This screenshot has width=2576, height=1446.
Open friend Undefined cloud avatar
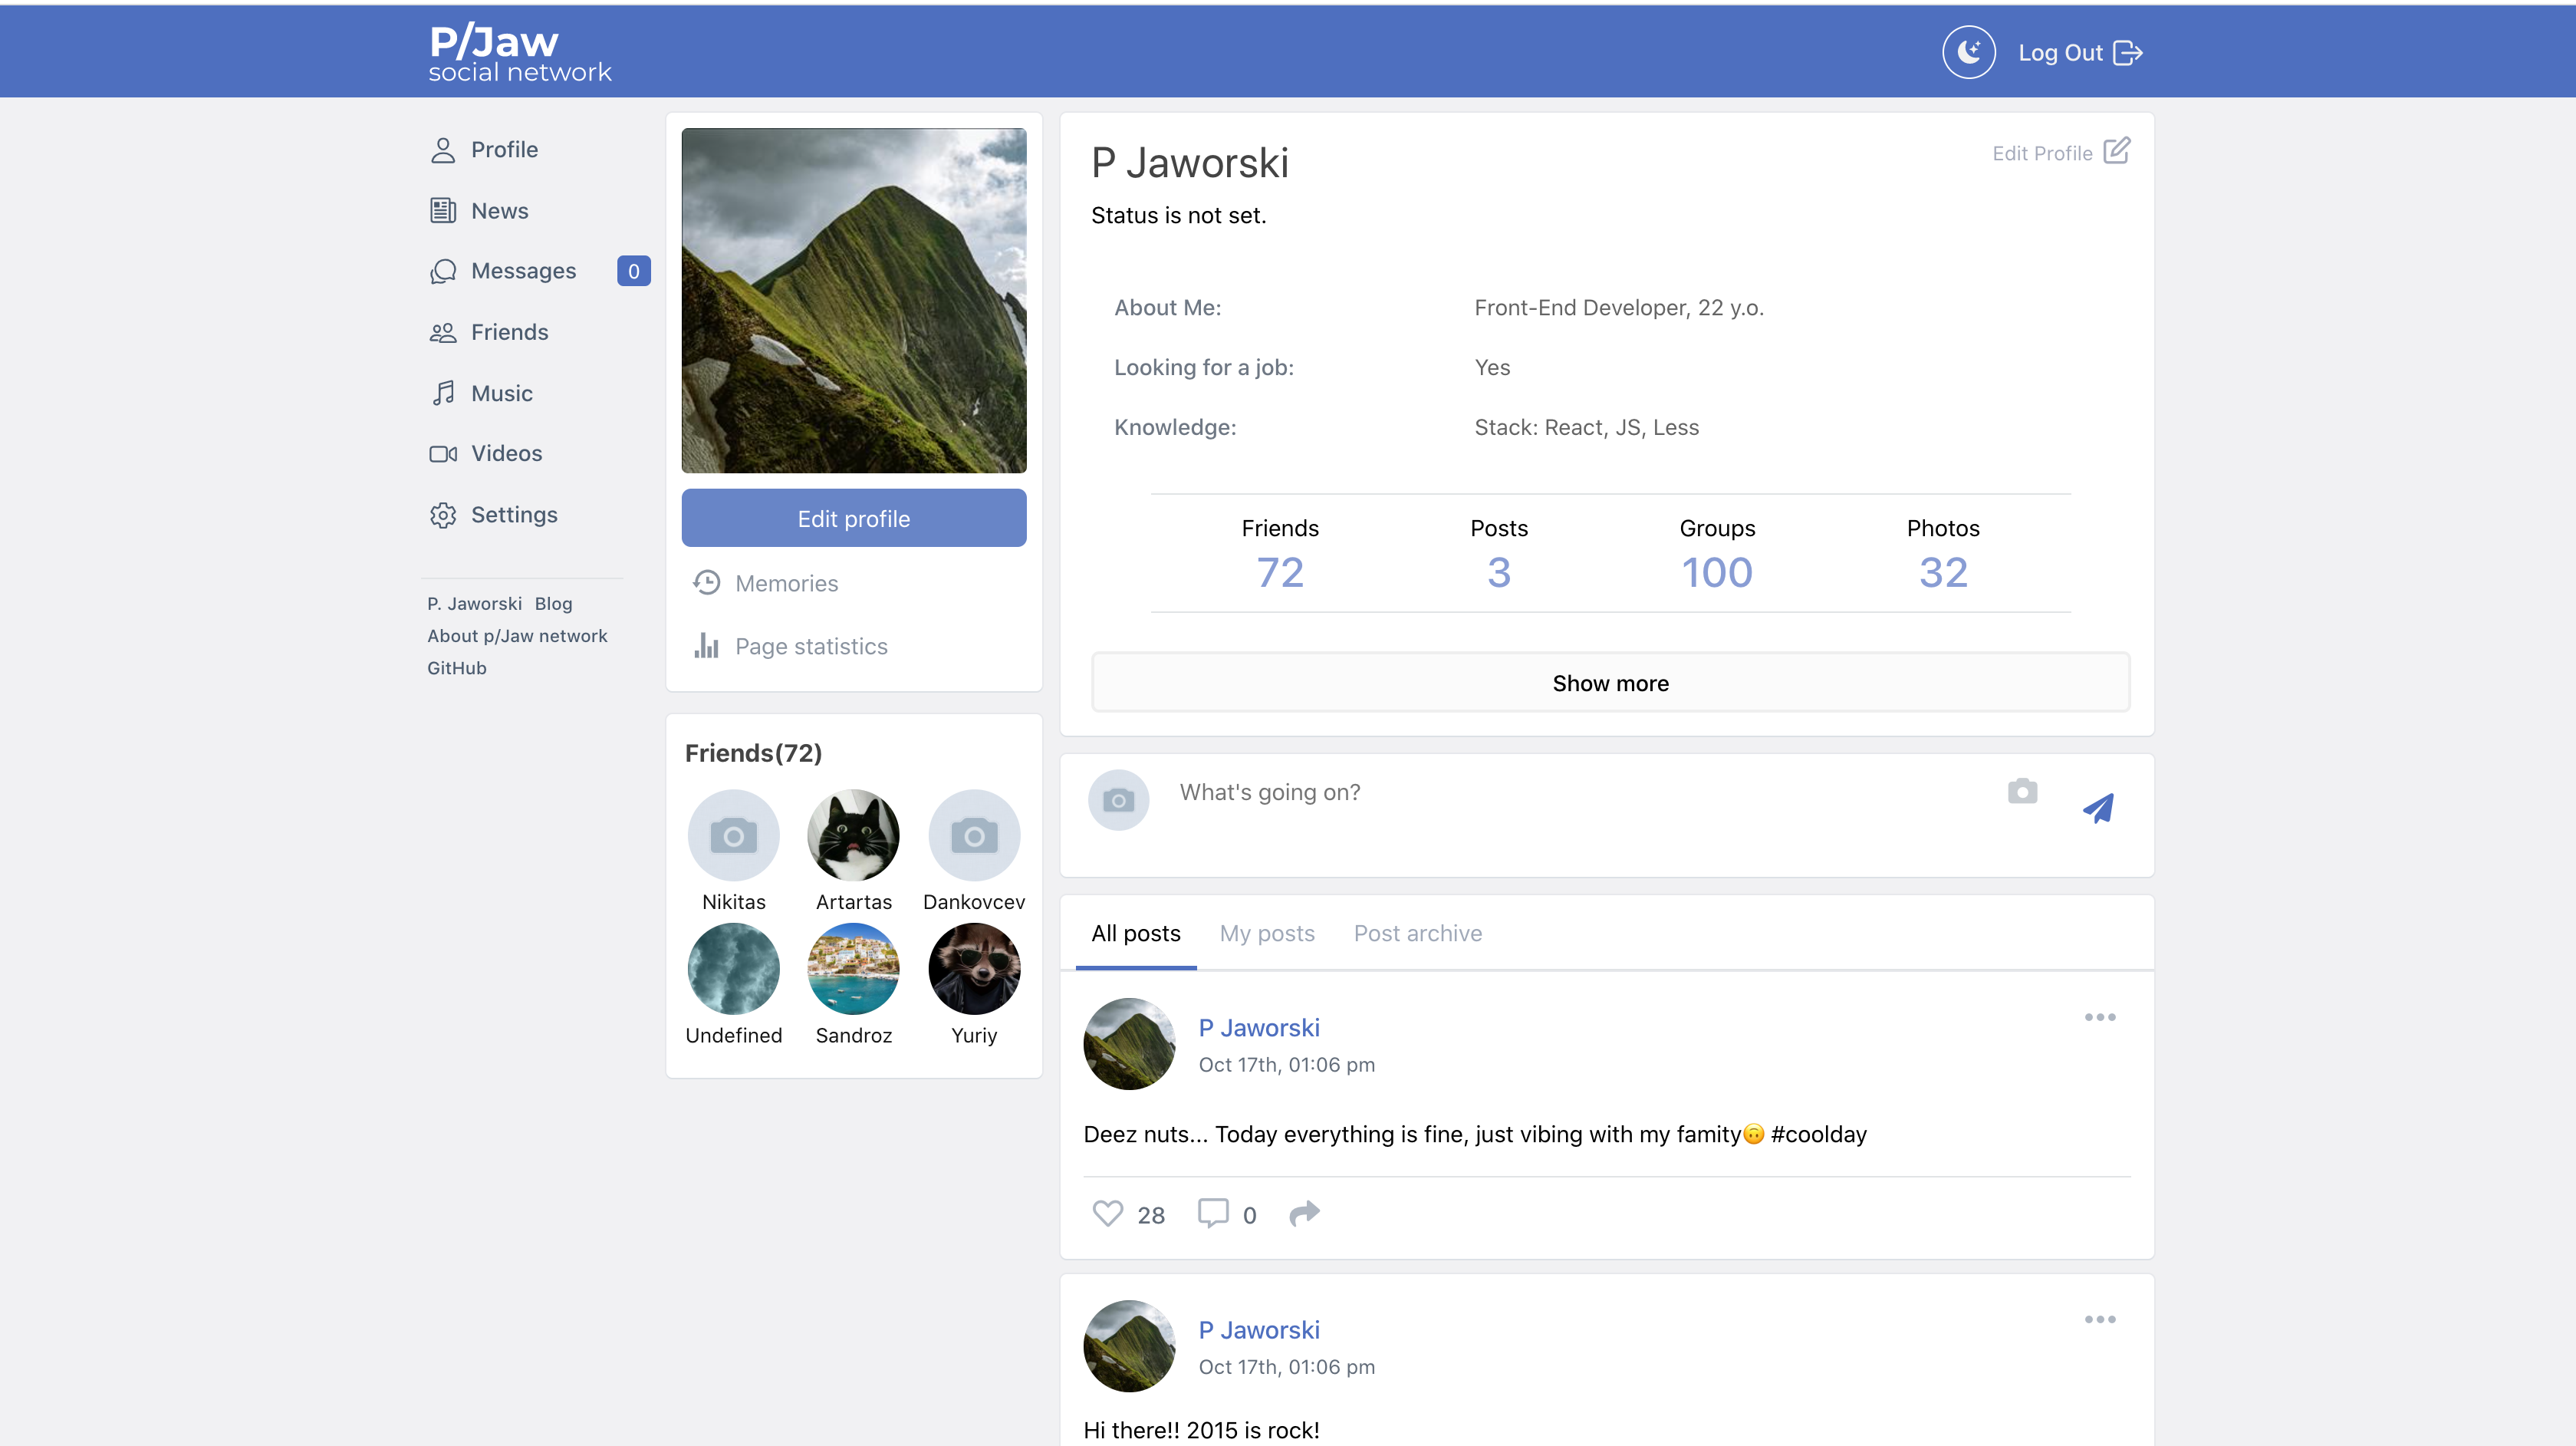pyautogui.click(x=733, y=968)
